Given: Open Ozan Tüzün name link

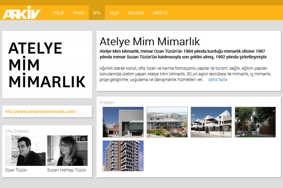Looking at the screenshot, I should coord(16,170).
